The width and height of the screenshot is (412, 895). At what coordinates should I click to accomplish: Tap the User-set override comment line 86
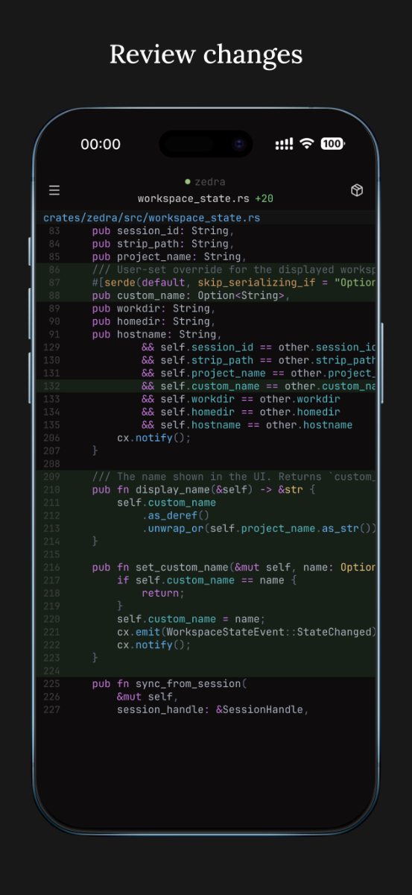[234, 269]
